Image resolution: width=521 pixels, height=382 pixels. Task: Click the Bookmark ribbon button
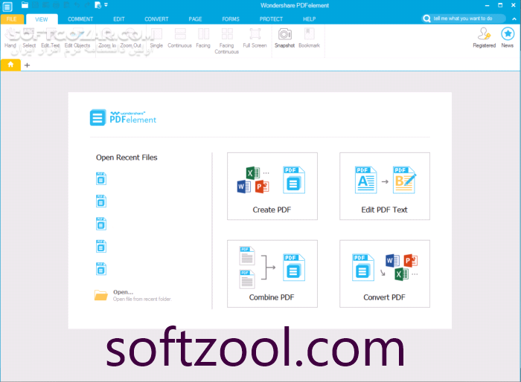(310, 38)
